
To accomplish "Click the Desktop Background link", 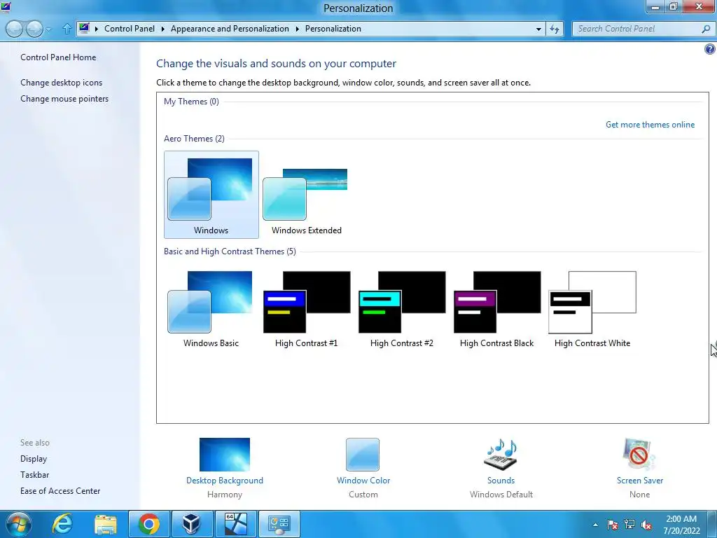I will click(x=225, y=481).
